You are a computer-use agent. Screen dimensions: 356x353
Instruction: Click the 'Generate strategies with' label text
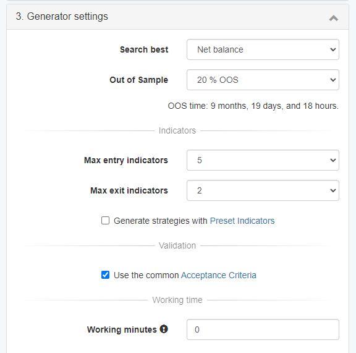pos(161,221)
